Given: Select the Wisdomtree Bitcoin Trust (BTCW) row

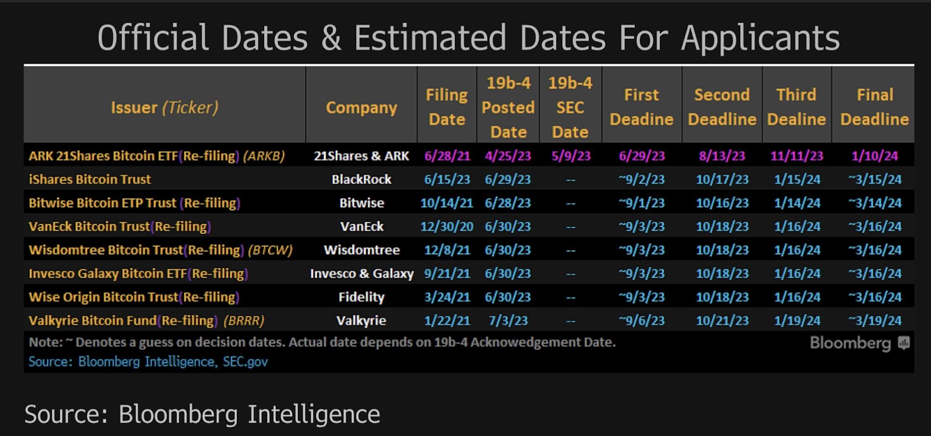Looking at the screenshot, I should pos(469,250).
